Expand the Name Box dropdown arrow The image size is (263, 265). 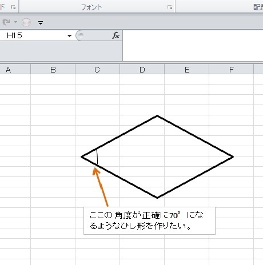[70, 36]
